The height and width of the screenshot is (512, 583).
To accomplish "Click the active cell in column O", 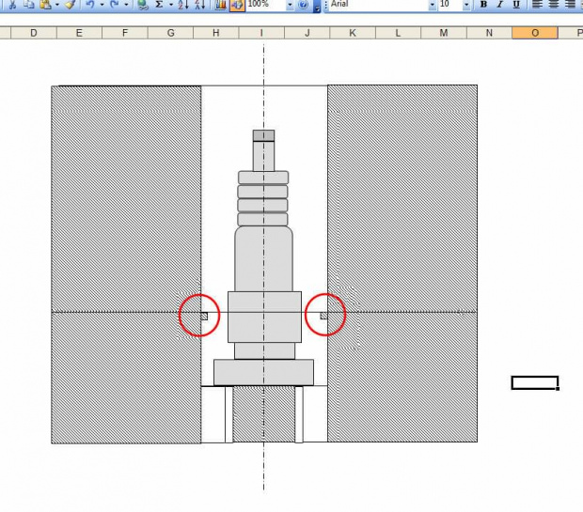I will pos(535,382).
